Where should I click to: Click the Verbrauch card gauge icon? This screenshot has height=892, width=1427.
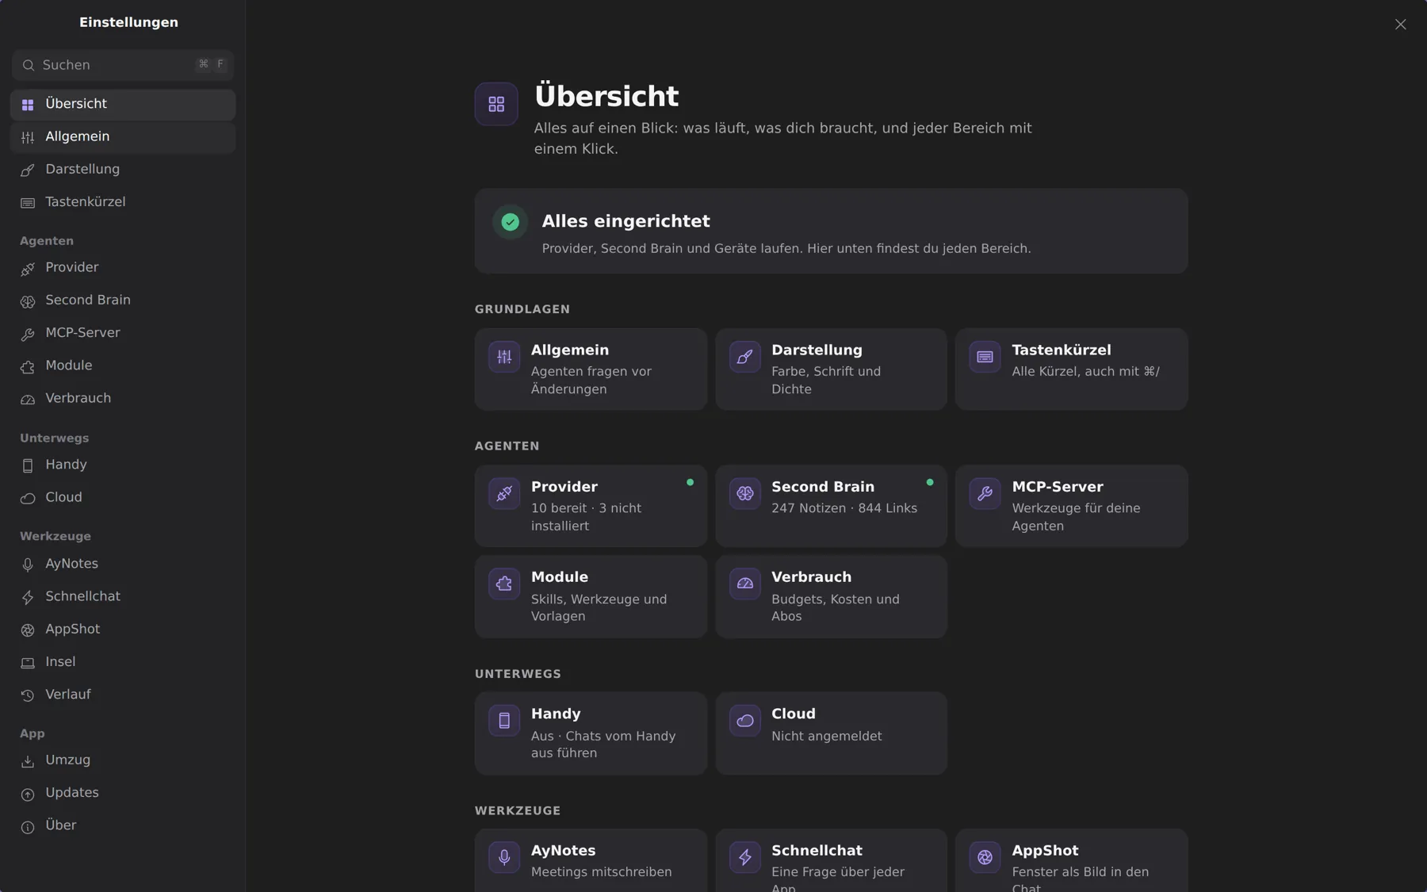click(745, 584)
